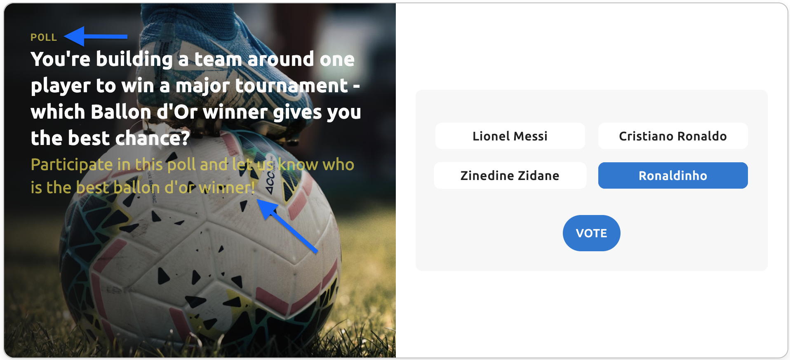Viewport: 790px width, 360px height.
Task: Click 'the best chance?' at the headline's end
Action: pyautogui.click(x=110, y=138)
